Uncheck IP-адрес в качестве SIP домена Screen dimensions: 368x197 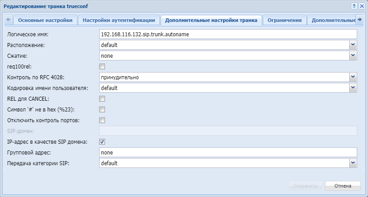[102, 141]
